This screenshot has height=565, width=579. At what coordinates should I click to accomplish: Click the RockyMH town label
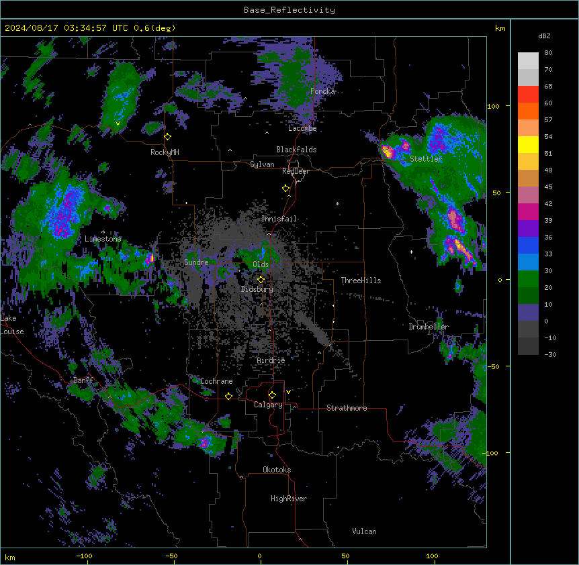(165, 152)
